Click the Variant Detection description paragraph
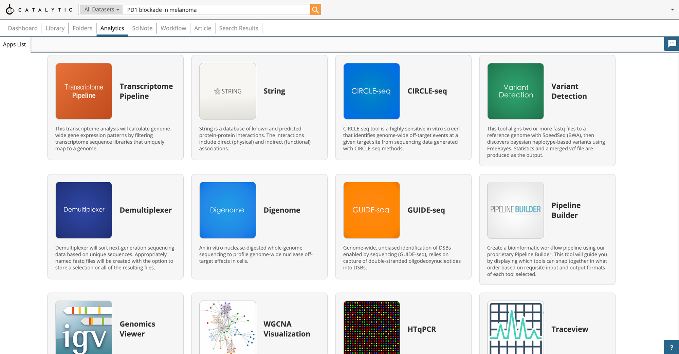 [x=546, y=142]
